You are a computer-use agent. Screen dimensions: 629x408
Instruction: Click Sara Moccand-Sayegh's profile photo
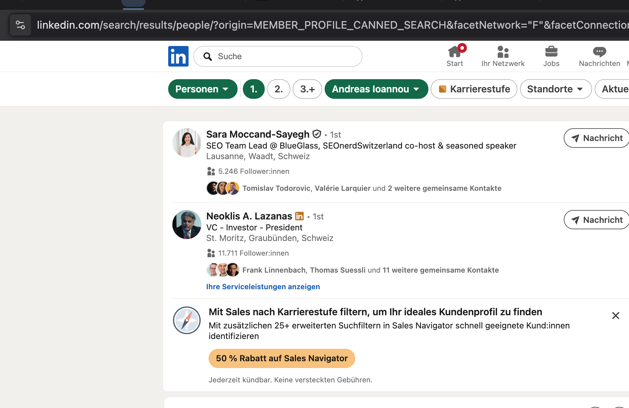[187, 143]
